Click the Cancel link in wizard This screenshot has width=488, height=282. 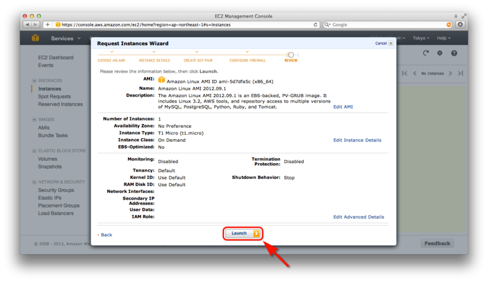point(381,43)
